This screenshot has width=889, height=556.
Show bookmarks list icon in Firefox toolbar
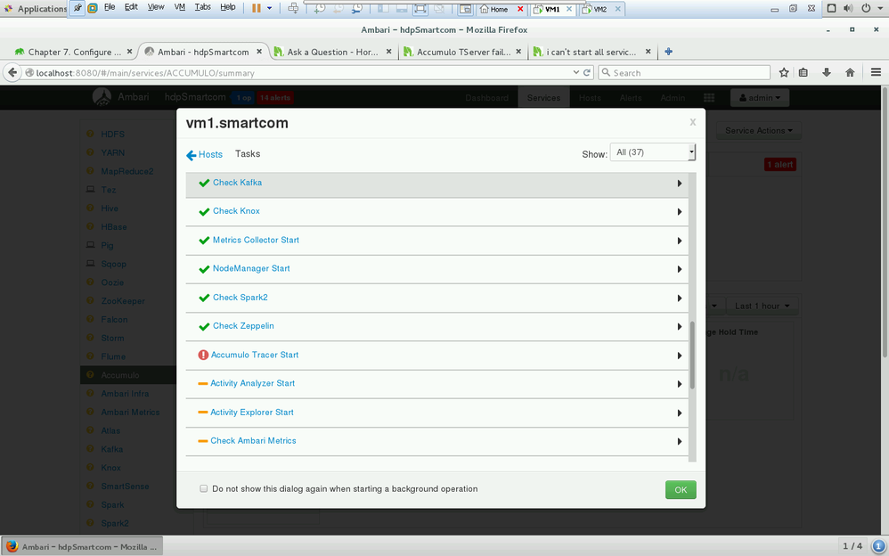(x=803, y=73)
